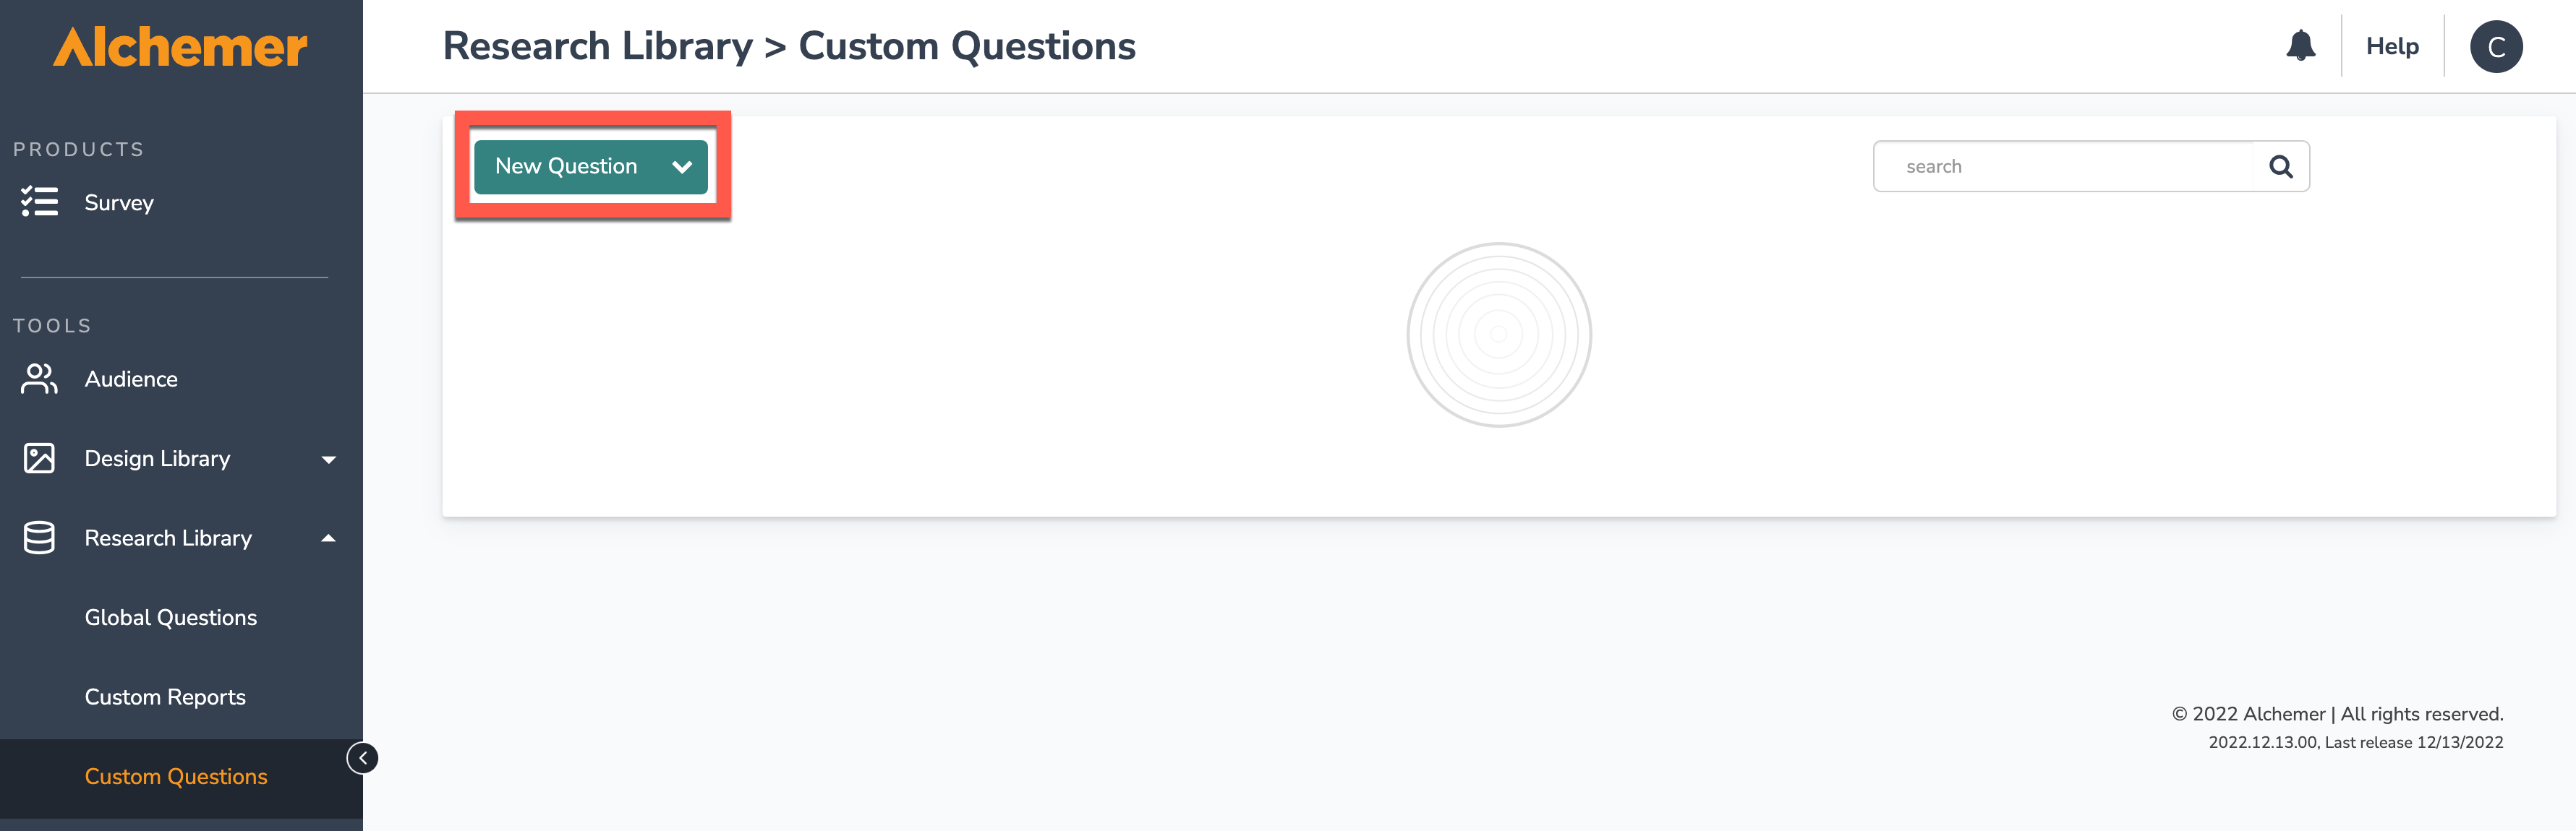Expand the Design Library submenu arrow
The width and height of the screenshot is (2576, 831).
pyautogui.click(x=328, y=460)
